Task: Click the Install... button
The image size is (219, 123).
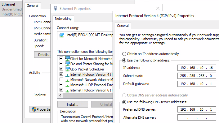Action: [x=73, y=104]
